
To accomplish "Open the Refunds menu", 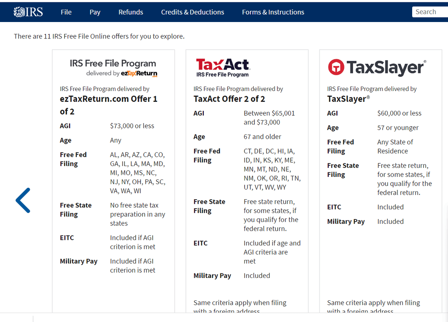I will tap(131, 12).
